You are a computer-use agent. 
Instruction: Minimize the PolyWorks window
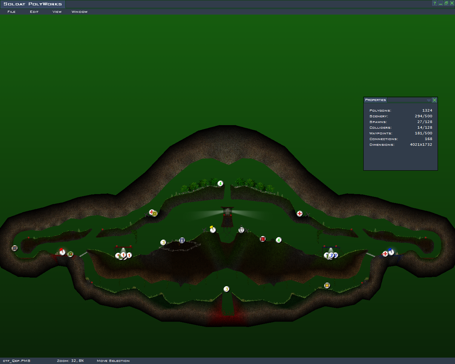[440, 3]
